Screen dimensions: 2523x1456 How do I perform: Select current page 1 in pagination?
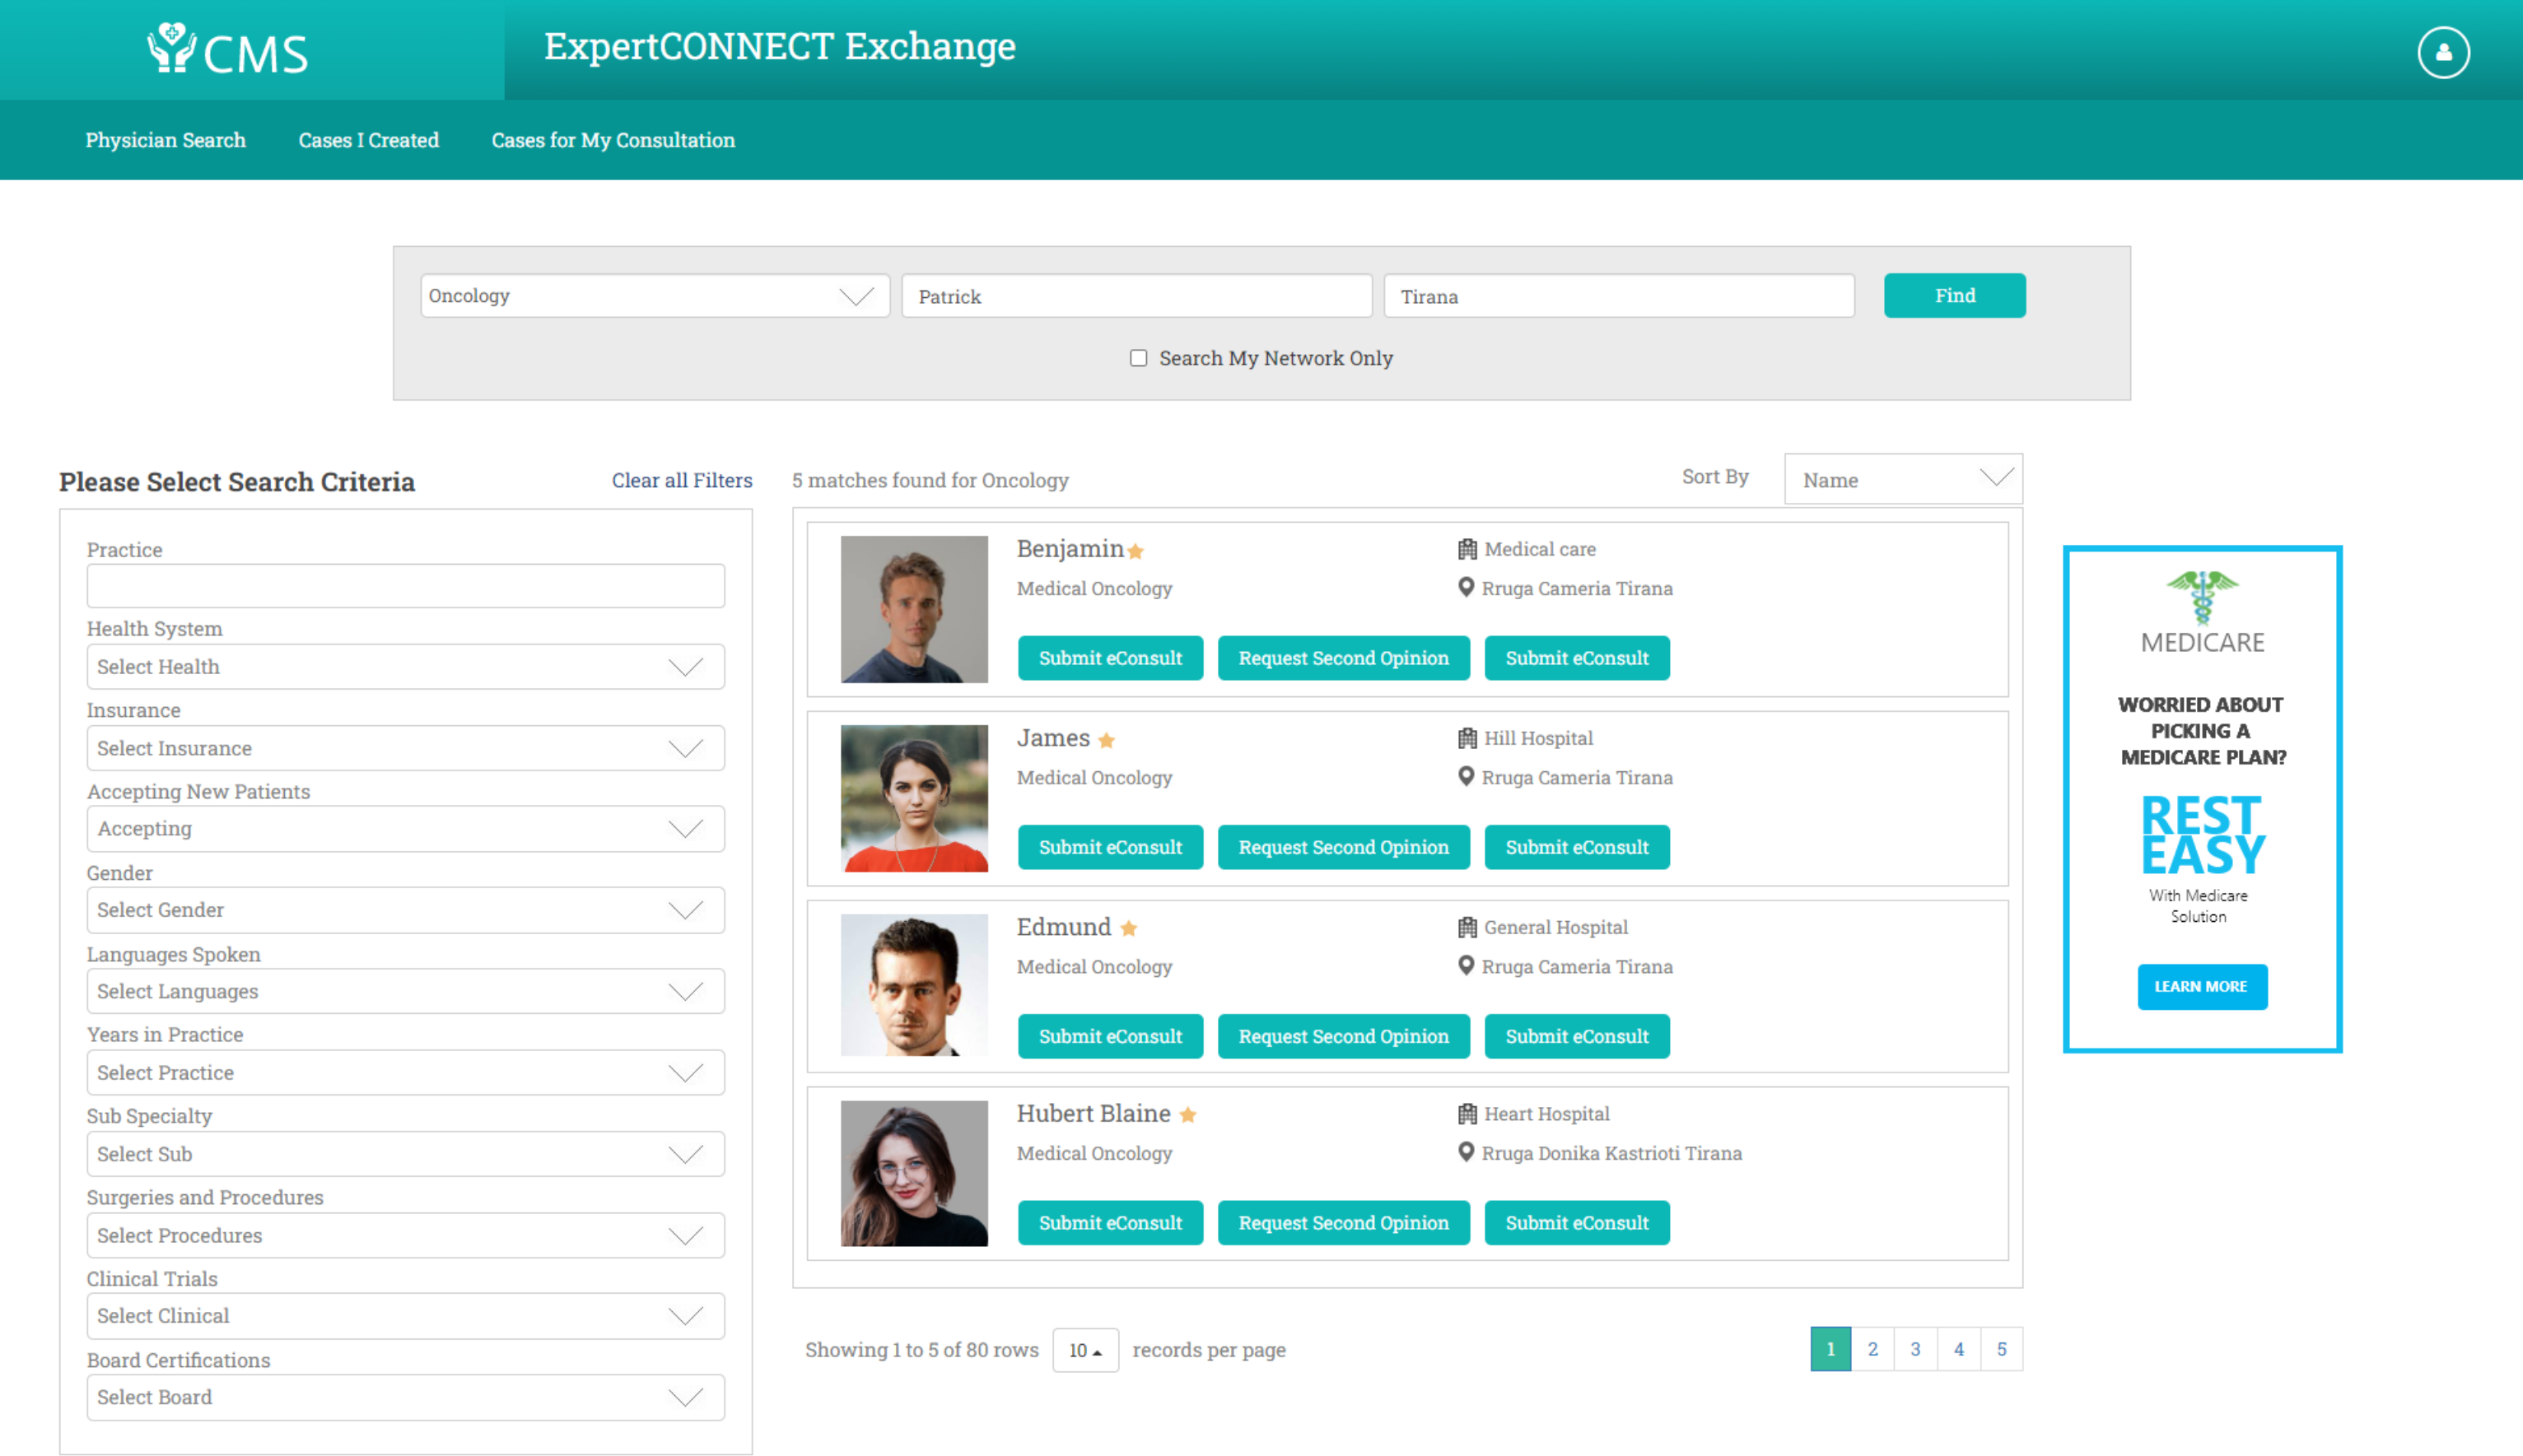1830,1349
